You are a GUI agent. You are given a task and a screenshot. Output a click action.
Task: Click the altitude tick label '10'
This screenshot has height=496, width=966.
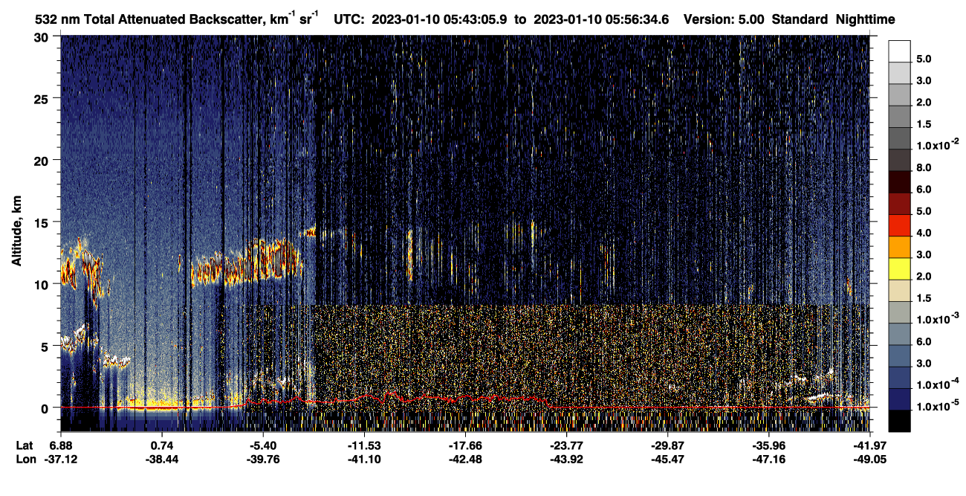tap(43, 284)
